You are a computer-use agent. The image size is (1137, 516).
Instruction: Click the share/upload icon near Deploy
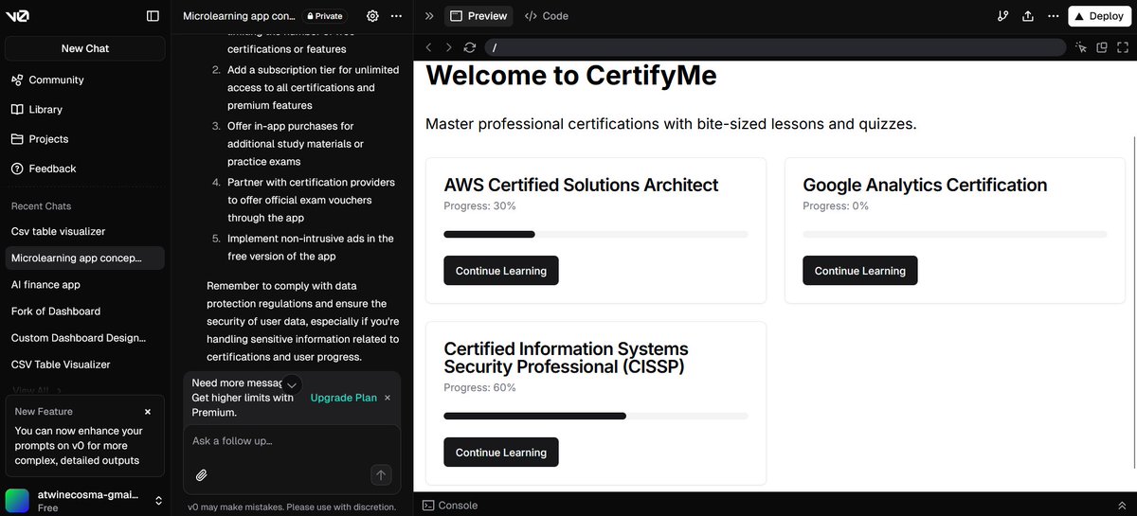[x=1028, y=16]
